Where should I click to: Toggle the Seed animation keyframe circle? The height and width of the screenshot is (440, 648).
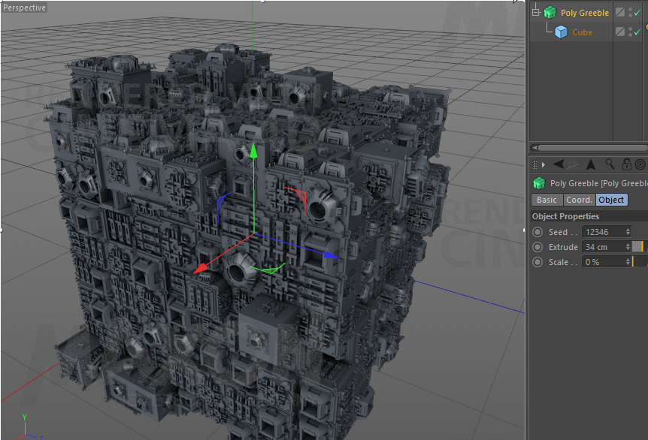[x=537, y=232]
